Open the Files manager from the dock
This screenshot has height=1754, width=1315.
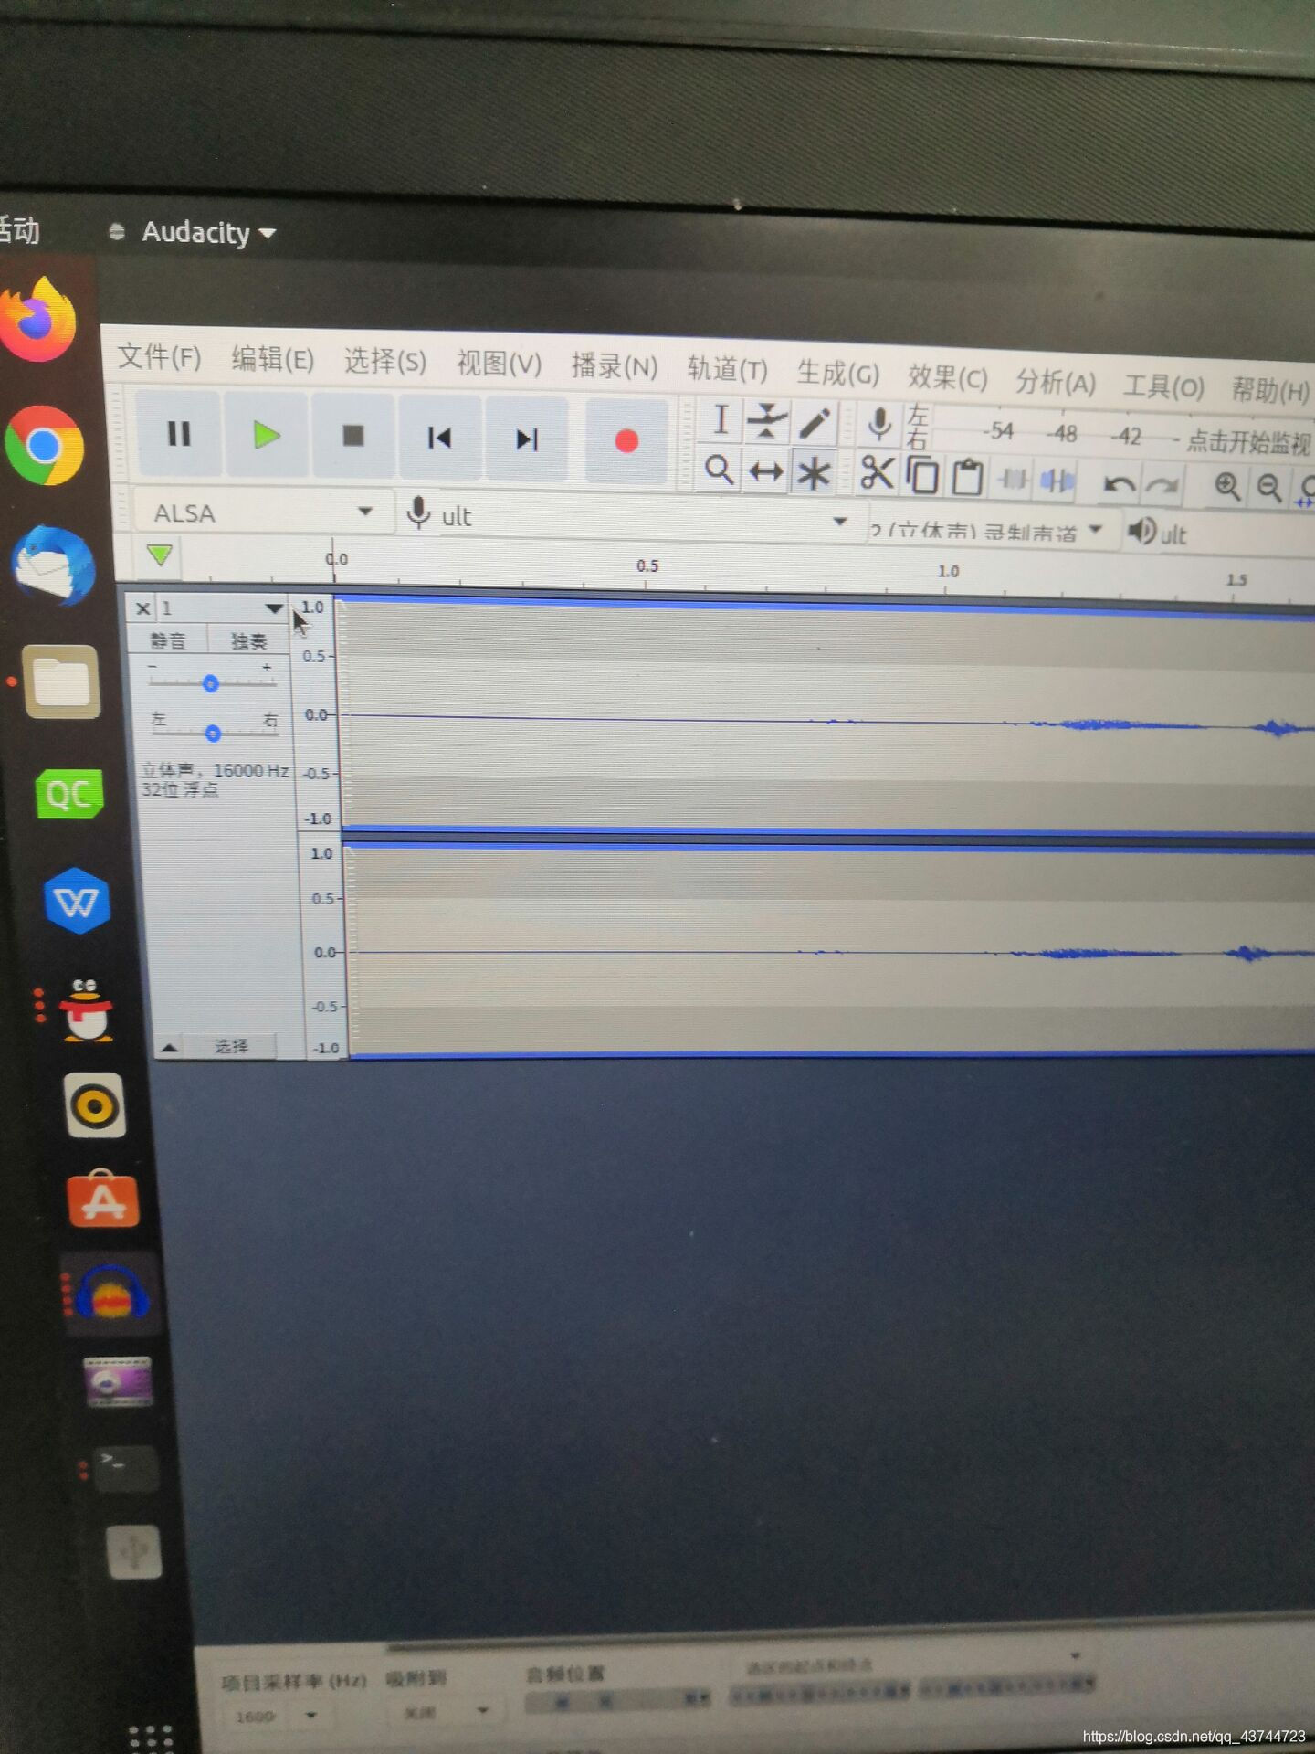(x=61, y=682)
